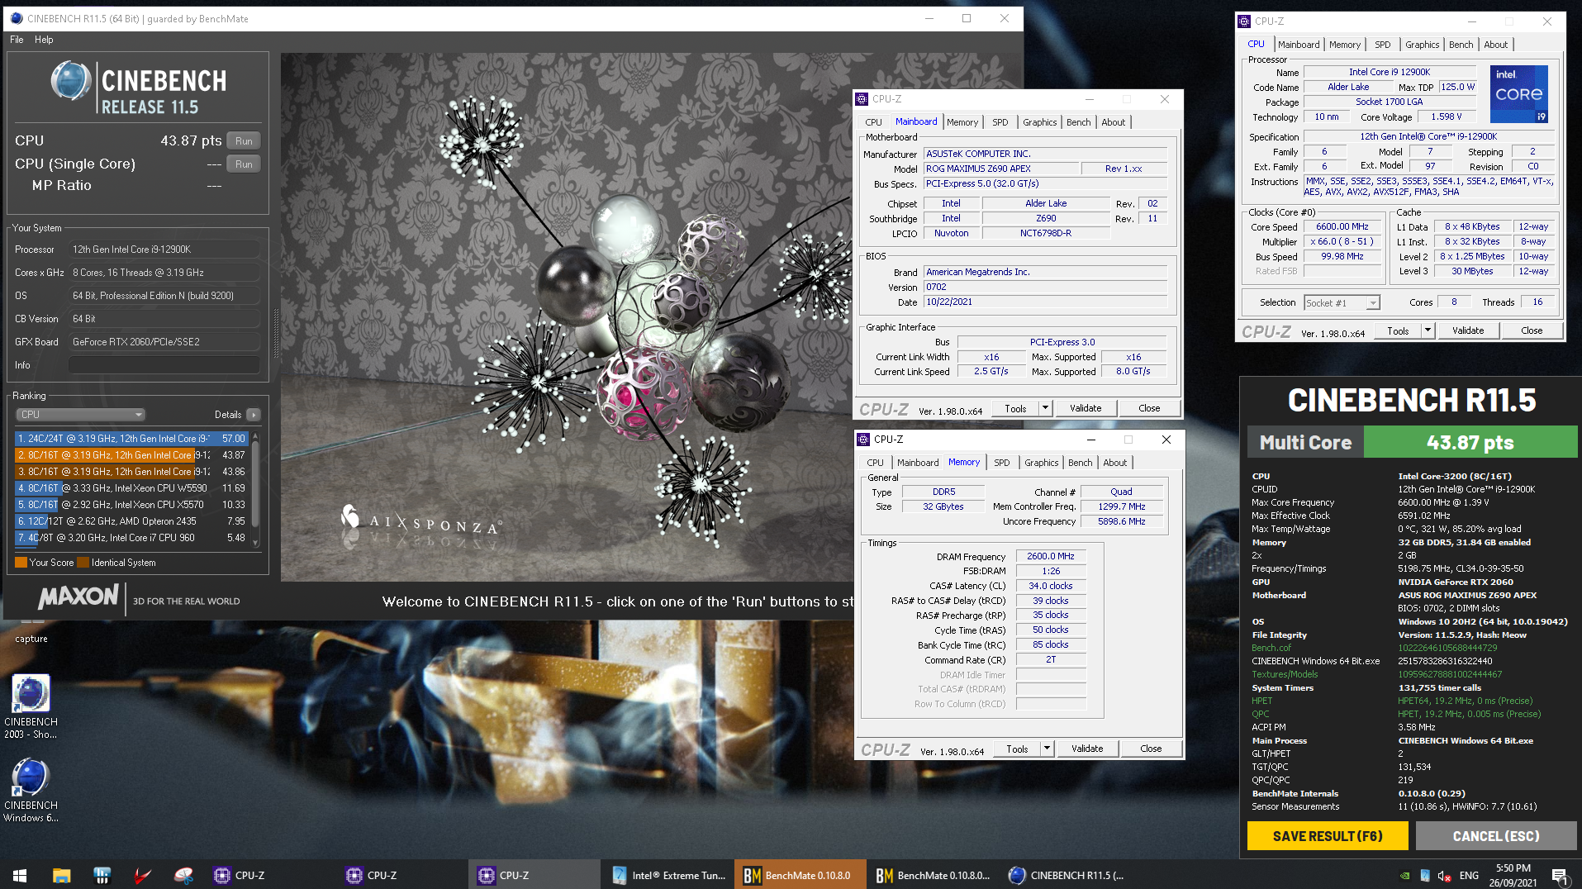This screenshot has height=889, width=1582.
Task: Expand Tools dropdown arrow in CPU-Z Memory window
Action: [x=1047, y=749]
